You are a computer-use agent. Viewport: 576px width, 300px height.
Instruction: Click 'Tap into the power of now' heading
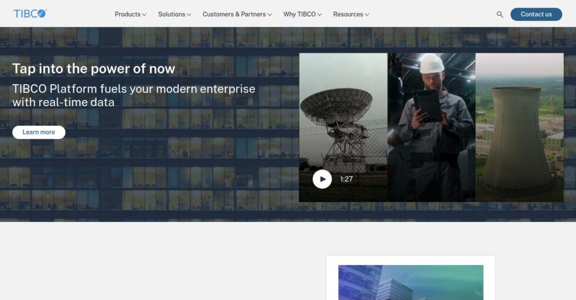(x=94, y=69)
